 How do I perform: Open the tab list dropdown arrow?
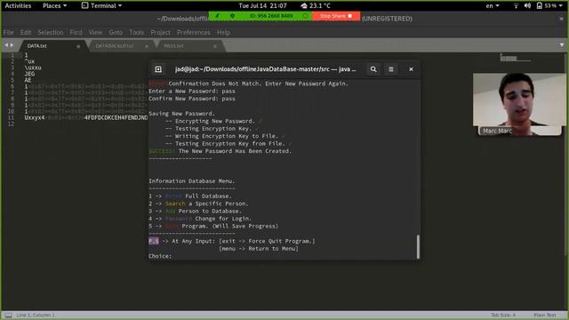coord(562,45)
